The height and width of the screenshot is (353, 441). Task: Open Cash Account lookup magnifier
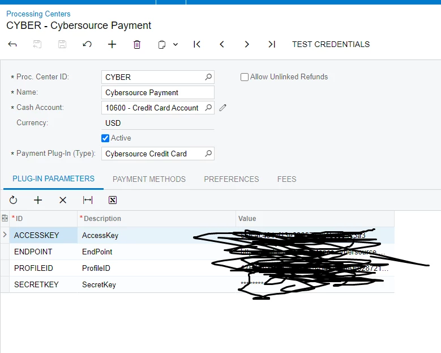(208, 108)
